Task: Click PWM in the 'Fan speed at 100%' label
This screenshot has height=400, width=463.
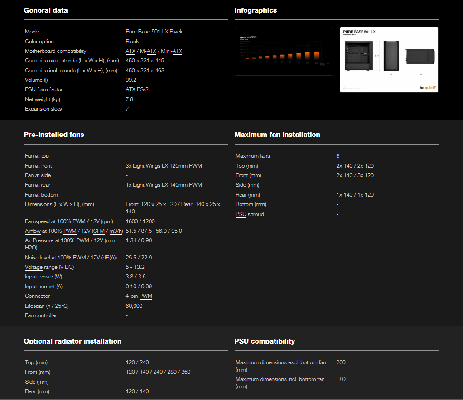Action: [79, 221]
